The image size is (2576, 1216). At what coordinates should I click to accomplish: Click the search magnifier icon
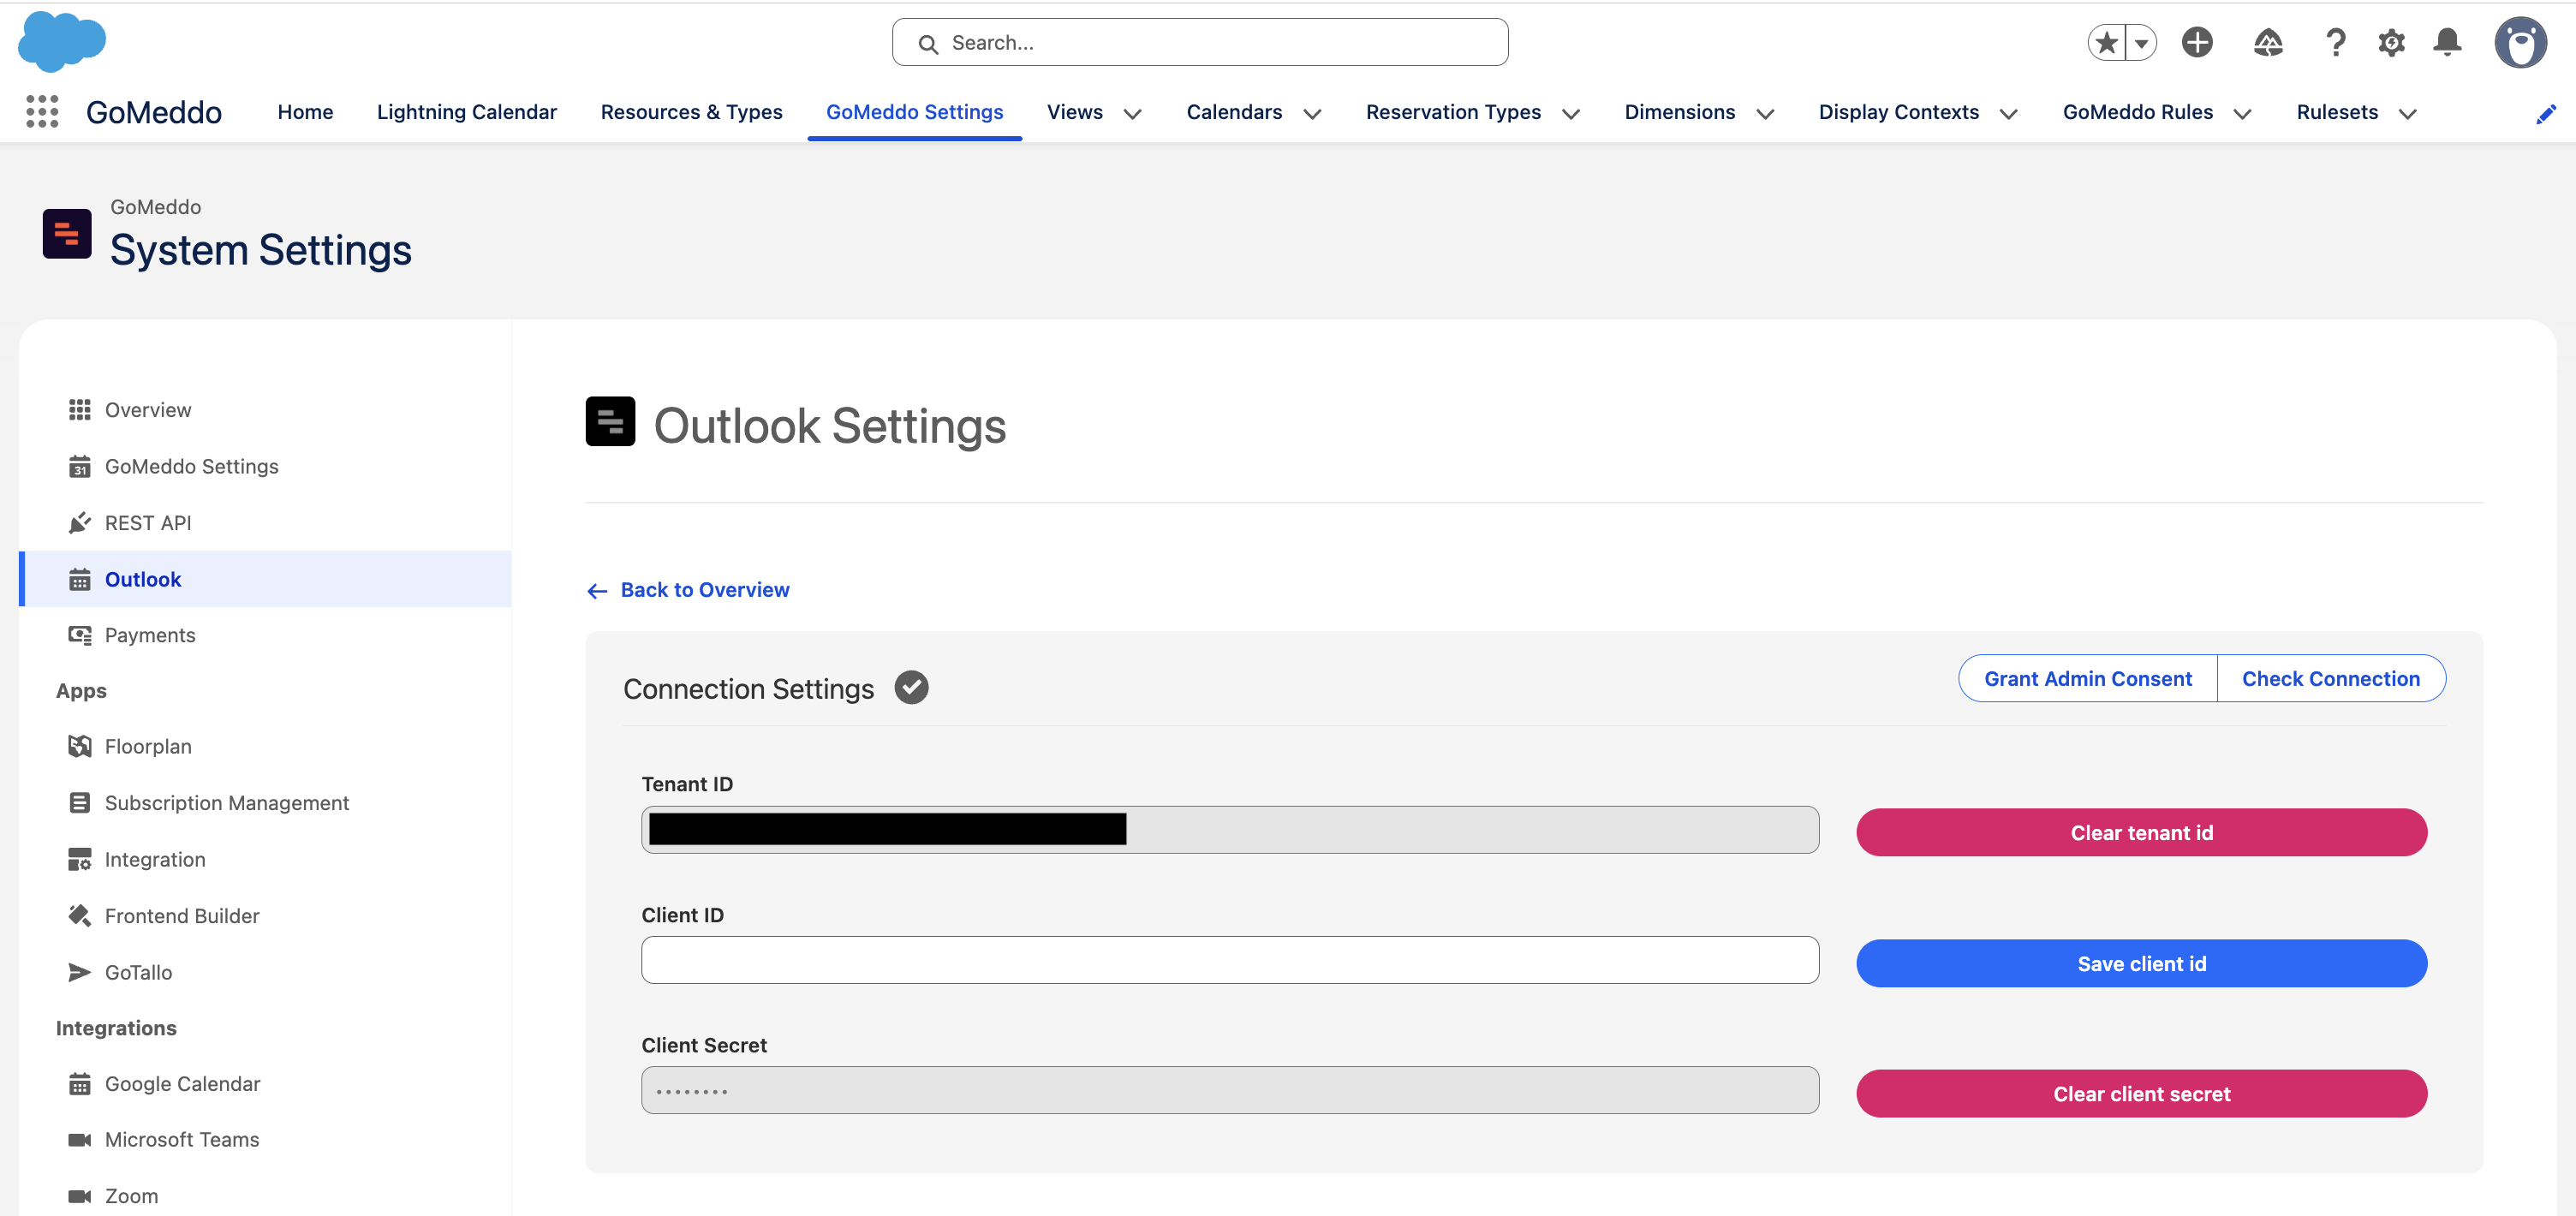(x=928, y=44)
